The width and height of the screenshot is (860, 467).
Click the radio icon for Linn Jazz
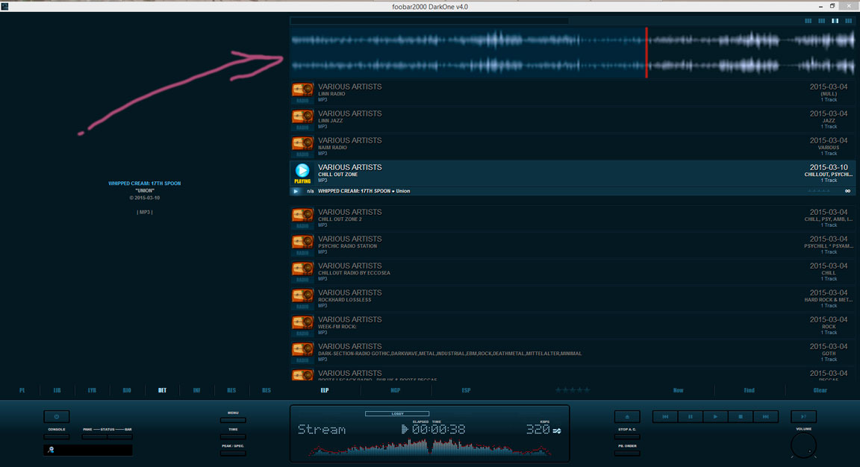(x=302, y=117)
